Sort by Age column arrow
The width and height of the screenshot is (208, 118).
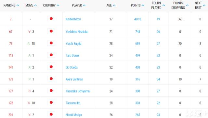coord(114,5)
